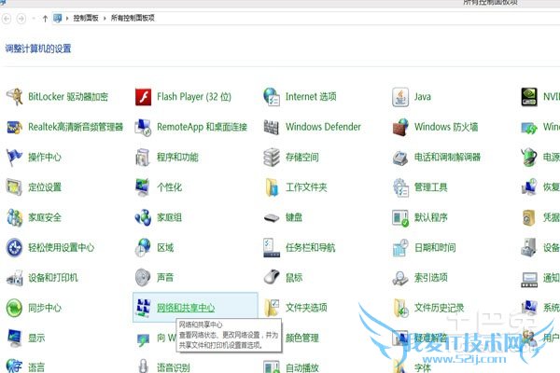
Task: Go forward with the forward arrow
Action: (x=21, y=19)
